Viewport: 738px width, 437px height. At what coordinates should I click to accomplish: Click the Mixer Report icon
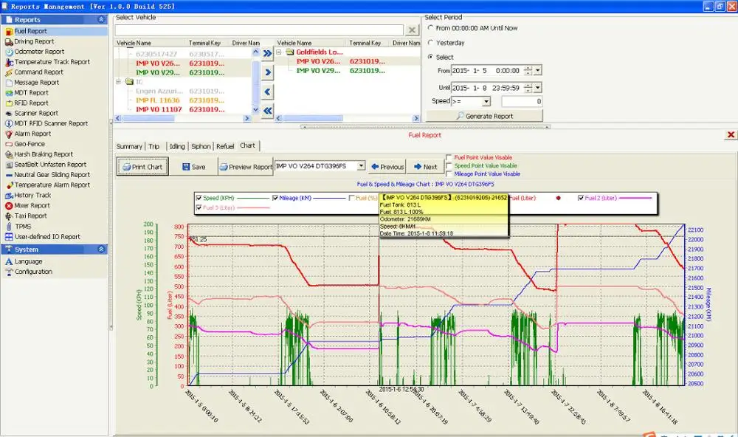pos(9,205)
